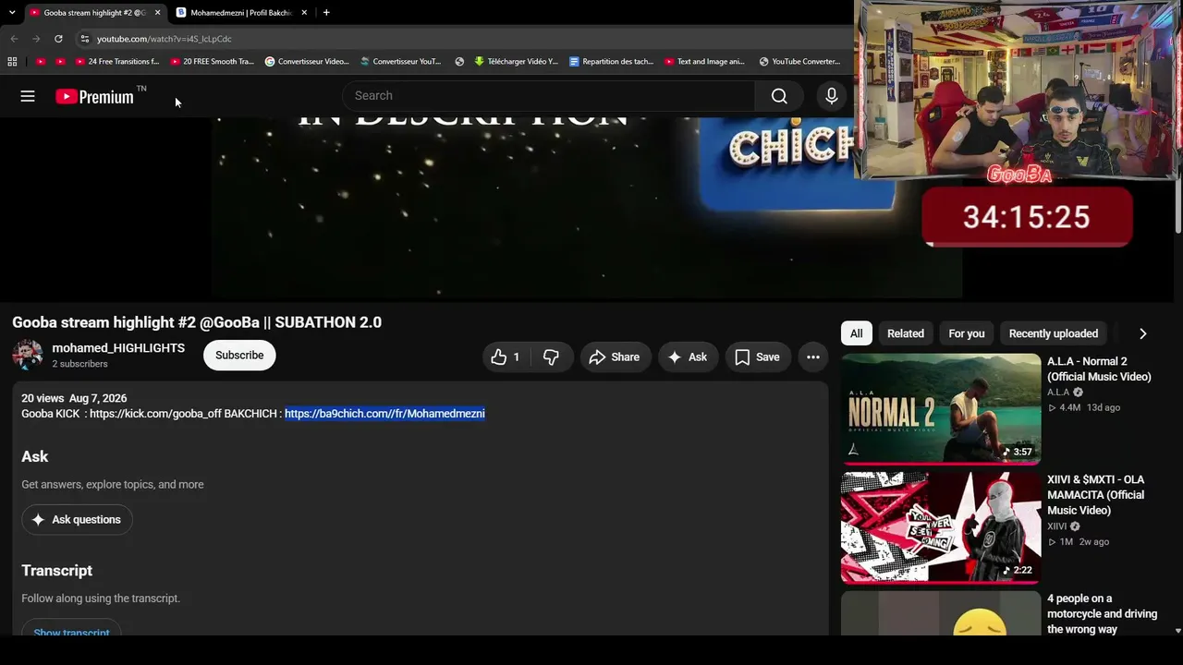This screenshot has height=665, width=1183.
Task: Open the YouTube guide hamburger menu
Action: pos(28,96)
